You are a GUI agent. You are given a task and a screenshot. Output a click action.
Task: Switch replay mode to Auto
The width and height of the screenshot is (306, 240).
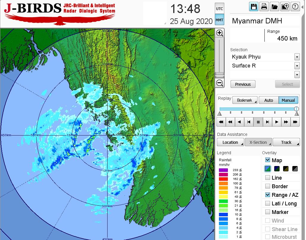(268, 100)
